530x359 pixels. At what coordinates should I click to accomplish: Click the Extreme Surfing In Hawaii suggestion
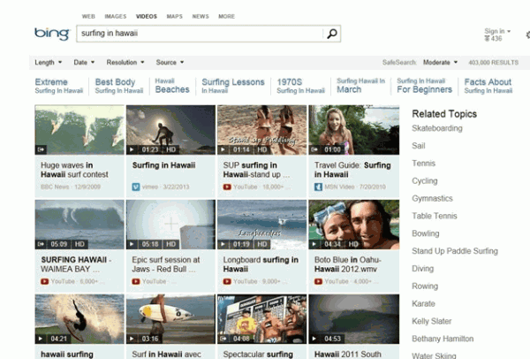[x=59, y=86]
